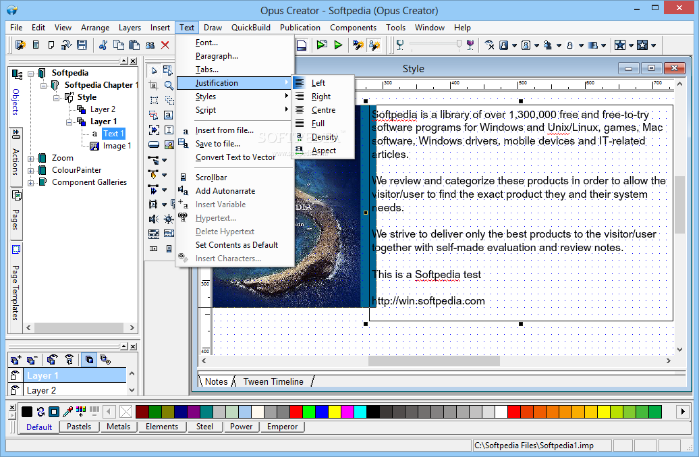Collapse the Softpedia root tree node
This screenshot has width=699, height=457.
[x=31, y=73]
